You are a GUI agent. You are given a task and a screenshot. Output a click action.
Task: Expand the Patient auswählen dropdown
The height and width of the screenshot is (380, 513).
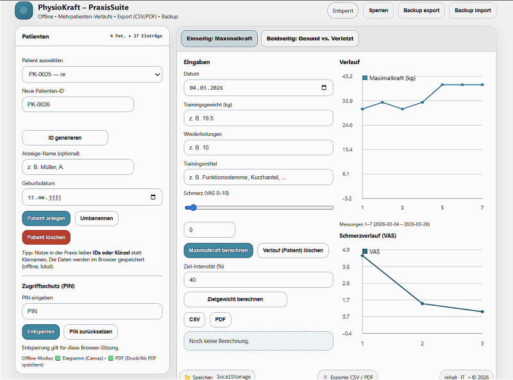tap(92, 75)
